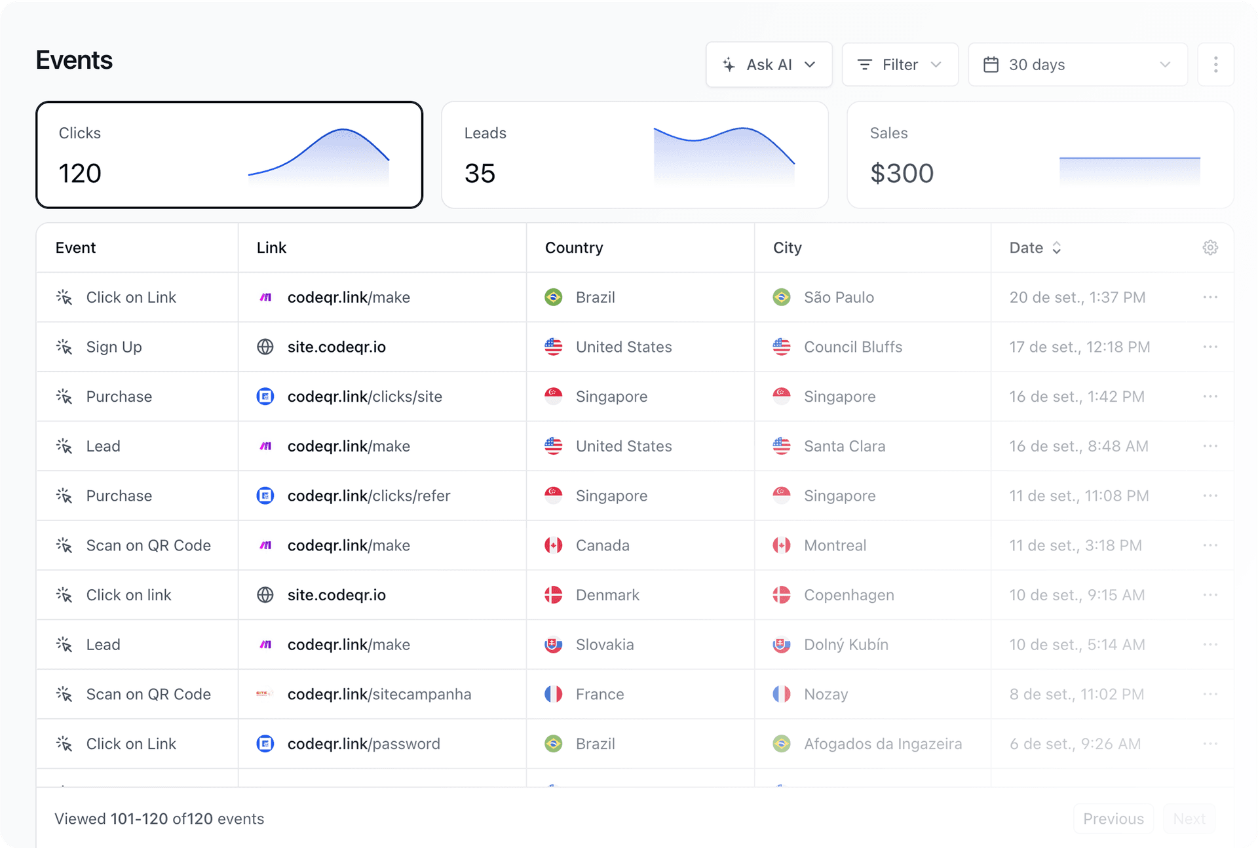Click the codeqr.link/password link
The width and height of the screenshot is (1258, 848).
point(364,744)
